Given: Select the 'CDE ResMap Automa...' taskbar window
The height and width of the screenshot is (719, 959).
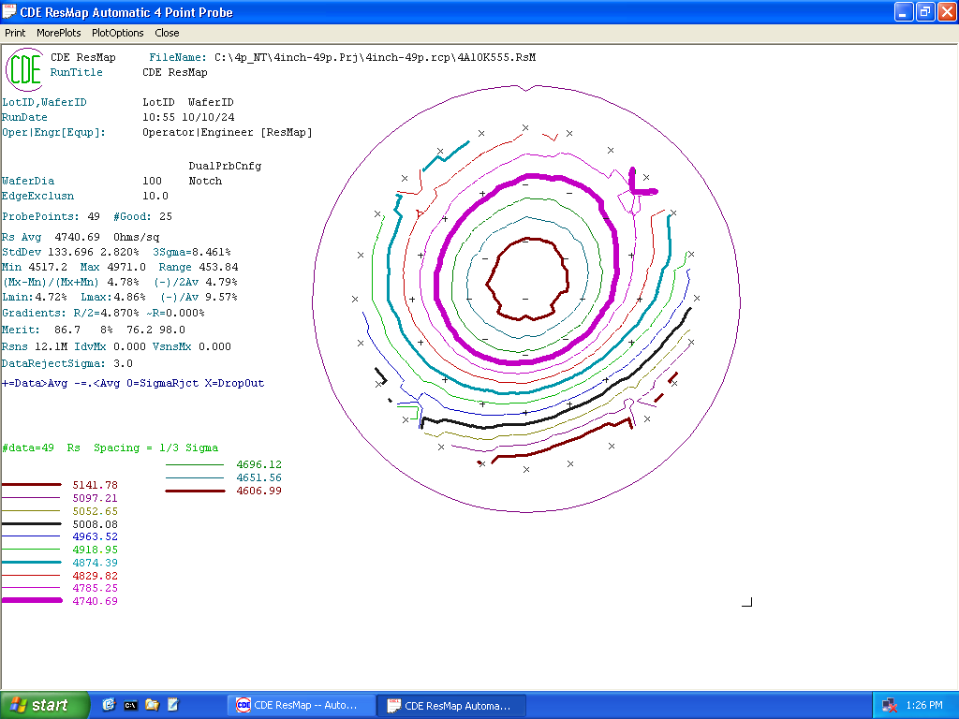Looking at the screenshot, I should (x=450, y=705).
